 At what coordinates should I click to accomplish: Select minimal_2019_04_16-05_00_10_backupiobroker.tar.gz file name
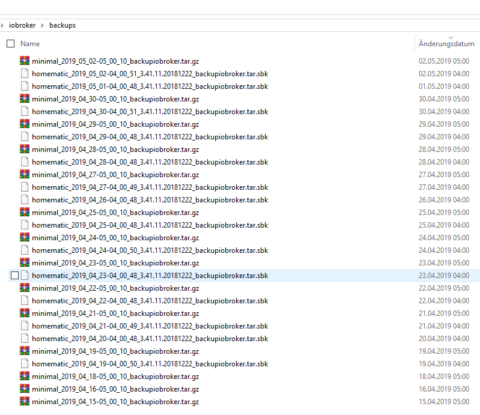[x=115, y=389]
